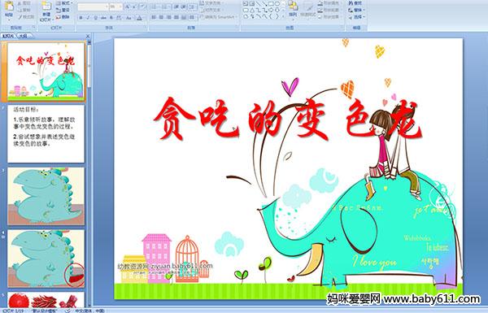The image size is (488, 313).
Task: Select the Format Painter brush
Action: (26, 17)
